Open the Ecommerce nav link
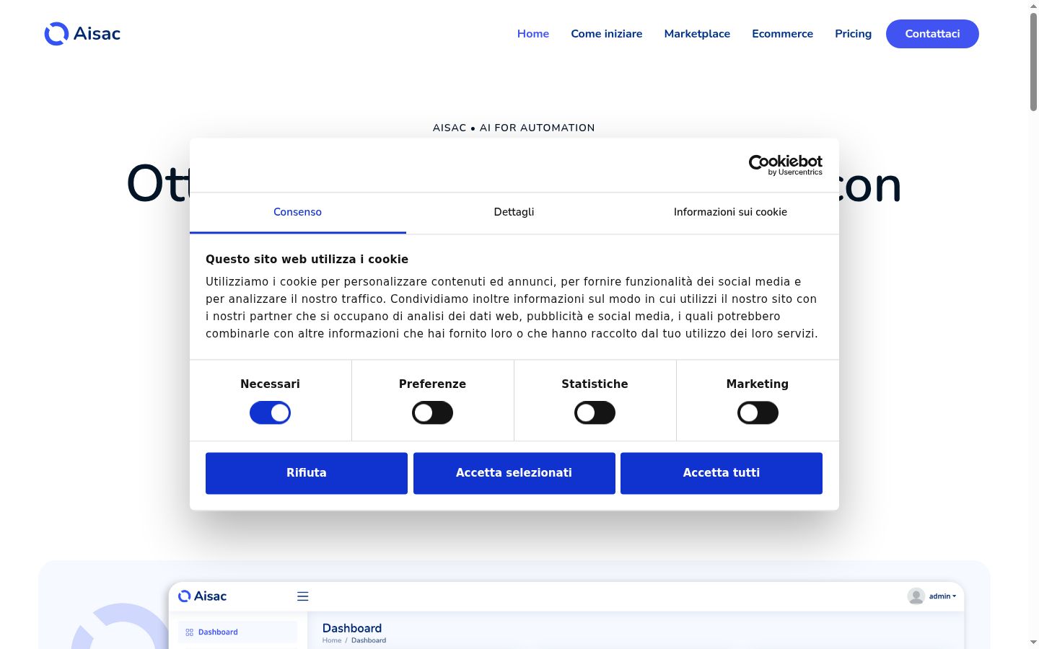The image size is (1039, 649). (x=782, y=34)
